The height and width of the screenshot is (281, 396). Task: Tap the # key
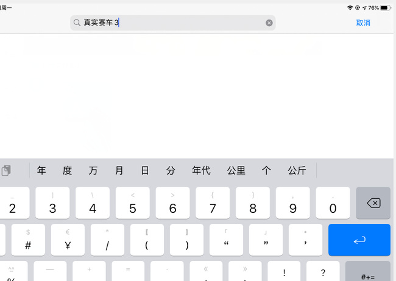28,240
